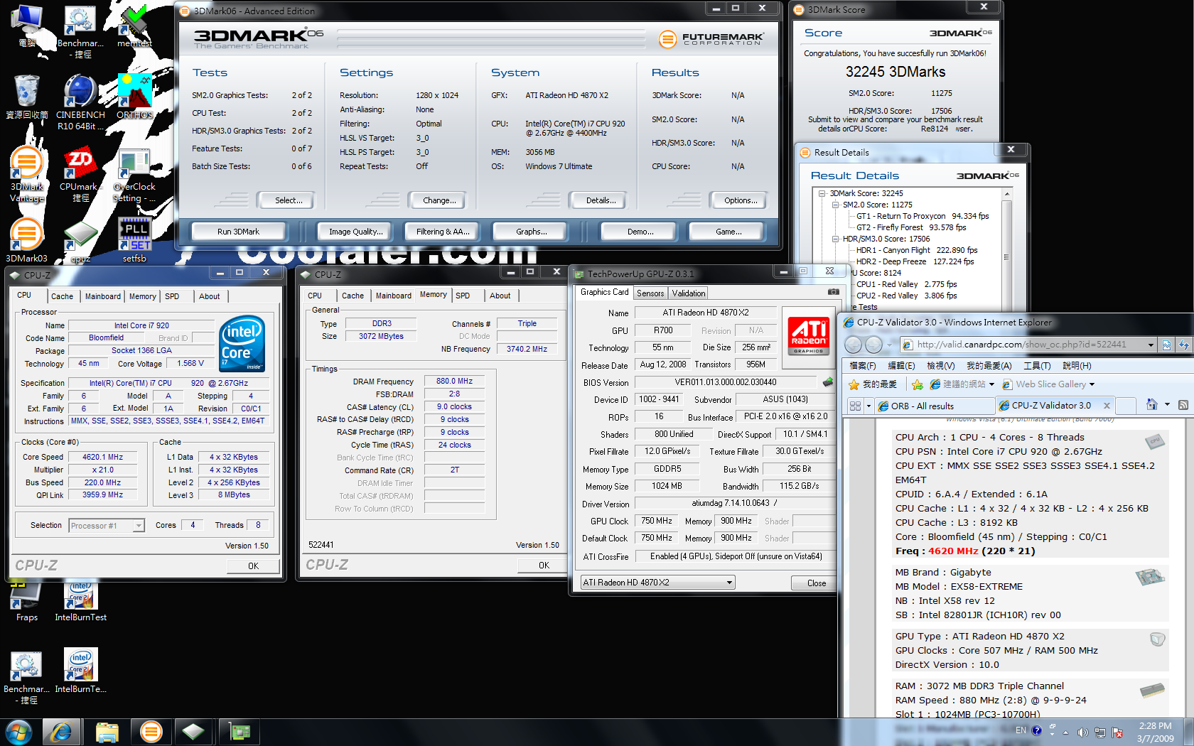Open the 3DMark Vantage desktop icon
Screen dimensions: 1194x746
point(27,175)
